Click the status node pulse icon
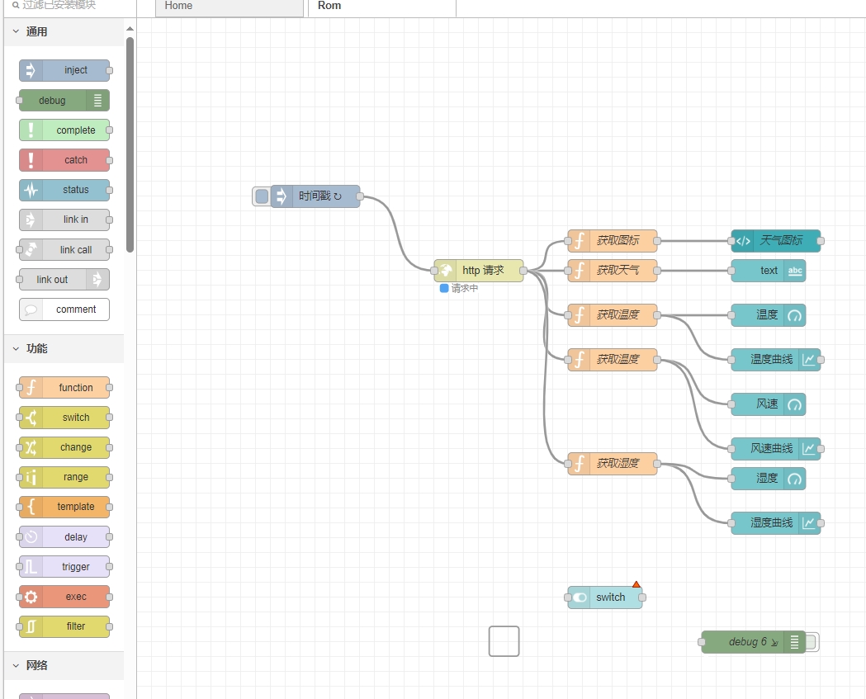 (x=31, y=190)
